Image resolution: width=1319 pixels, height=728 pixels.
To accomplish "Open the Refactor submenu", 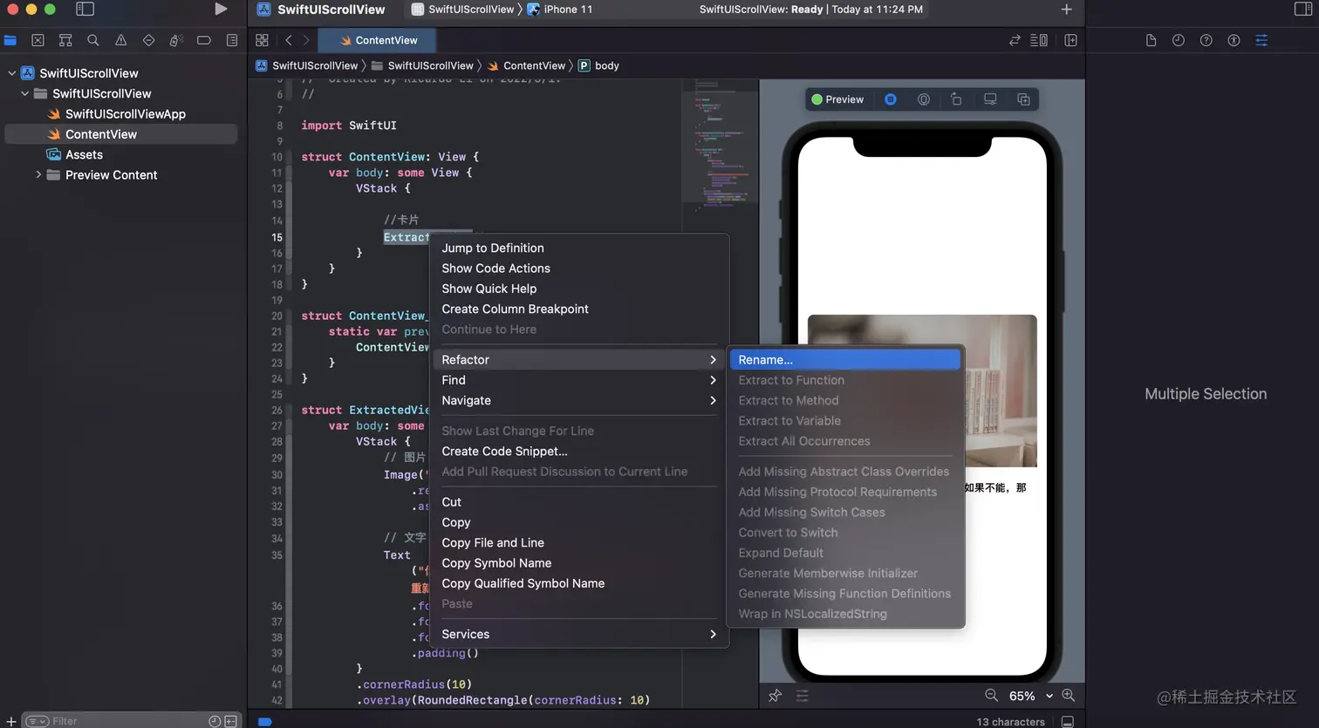I will point(580,359).
